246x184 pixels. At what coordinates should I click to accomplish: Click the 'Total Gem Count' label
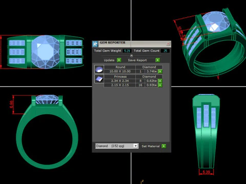147,51
